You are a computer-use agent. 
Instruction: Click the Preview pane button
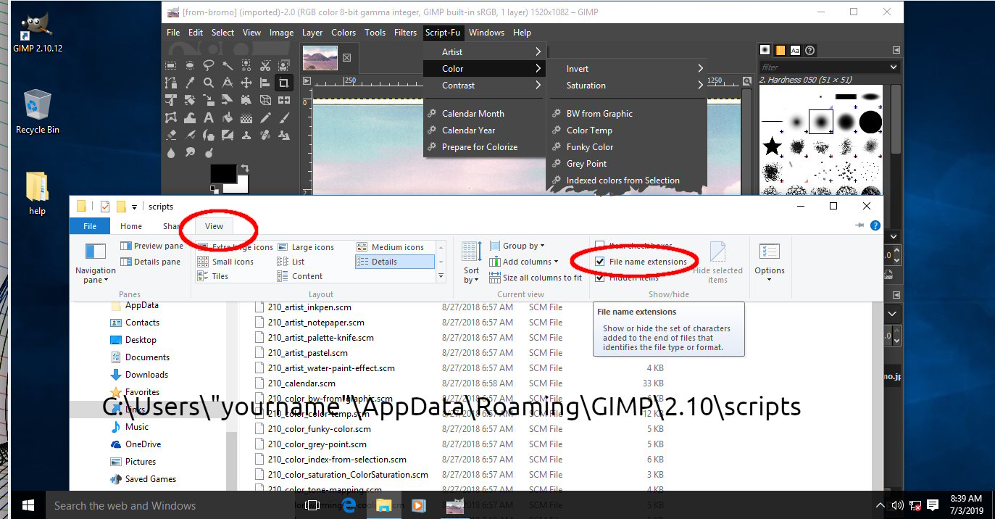pos(152,246)
